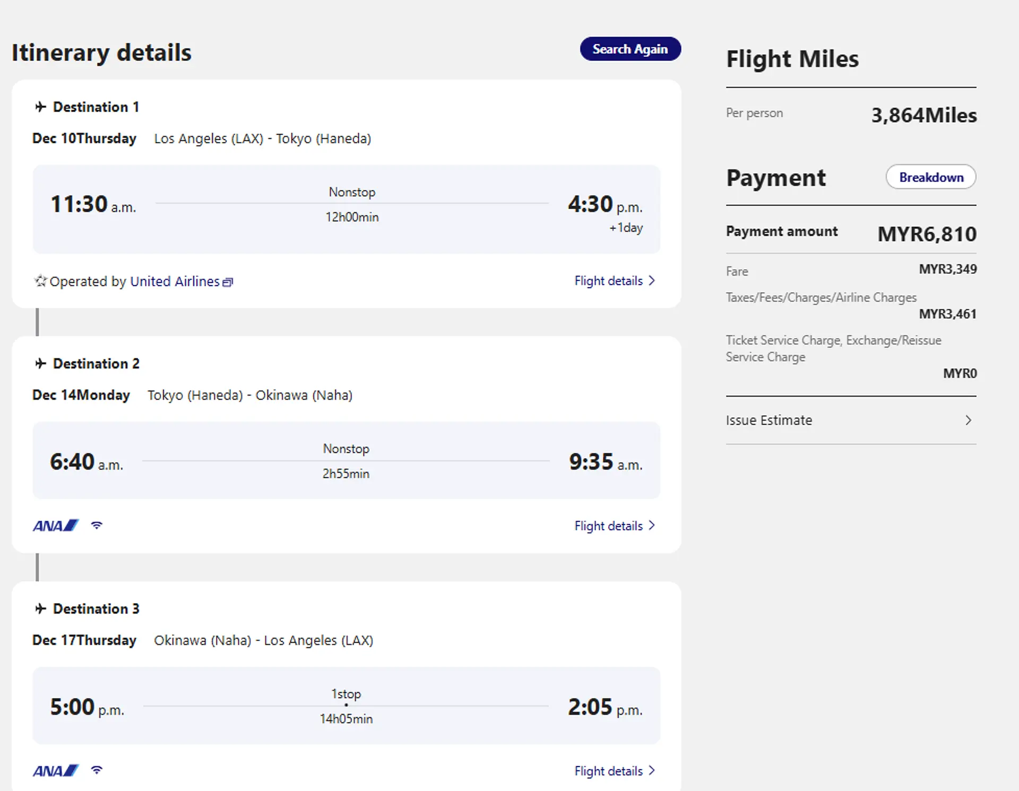Click external link icon beside United Airlines

(x=228, y=282)
